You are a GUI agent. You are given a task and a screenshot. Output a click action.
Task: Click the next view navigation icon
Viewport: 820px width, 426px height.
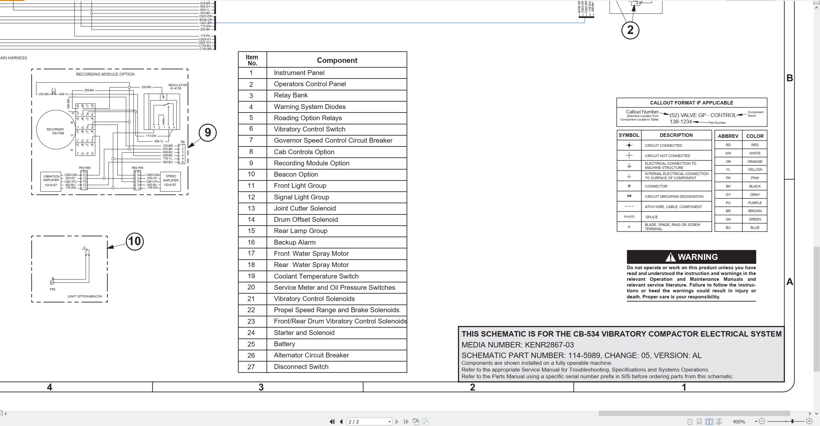pos(426,422)
